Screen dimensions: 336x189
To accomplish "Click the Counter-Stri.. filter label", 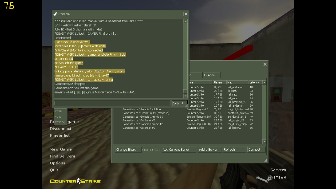I will [x=151, y=150].
